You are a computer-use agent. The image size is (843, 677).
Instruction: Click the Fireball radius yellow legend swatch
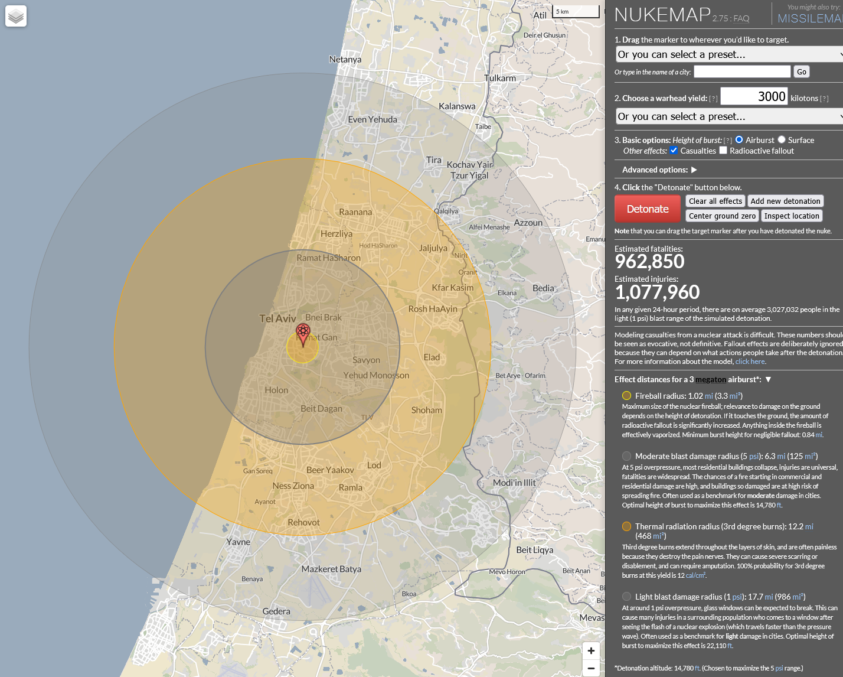[626, 396]
